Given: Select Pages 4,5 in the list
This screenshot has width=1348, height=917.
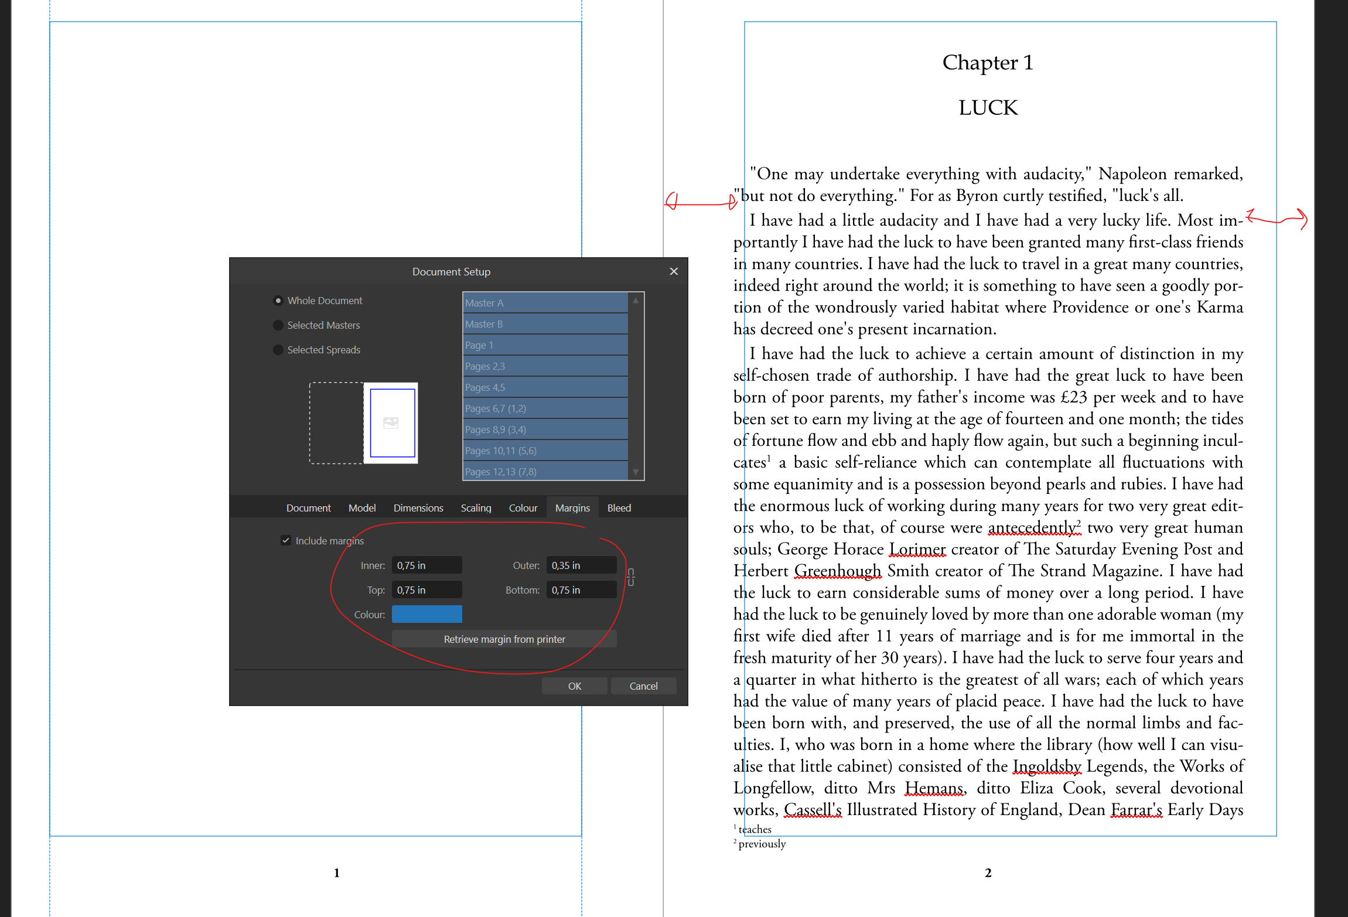Looking at the screenshot, I should (x=545, y=387).
